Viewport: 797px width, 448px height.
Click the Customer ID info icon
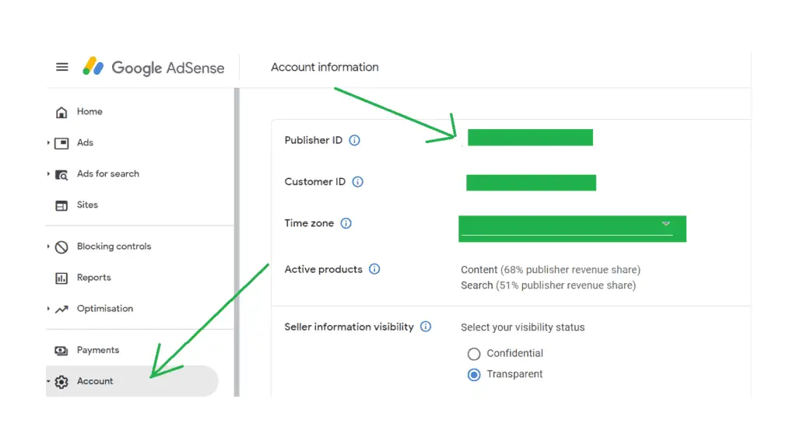(357, 182)
